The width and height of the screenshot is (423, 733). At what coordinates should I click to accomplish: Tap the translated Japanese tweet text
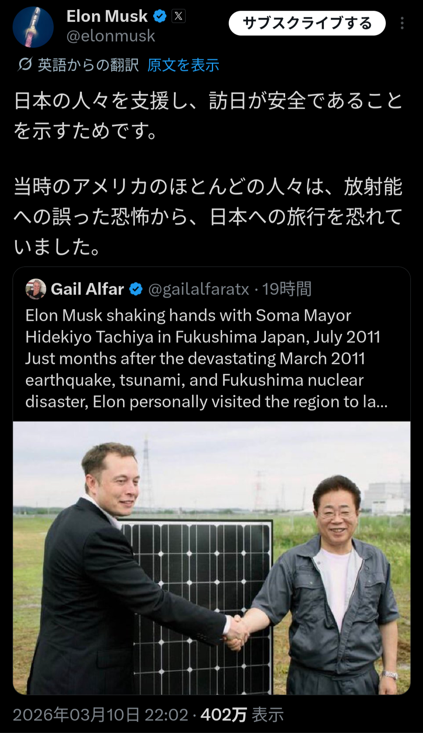[208, 173]
